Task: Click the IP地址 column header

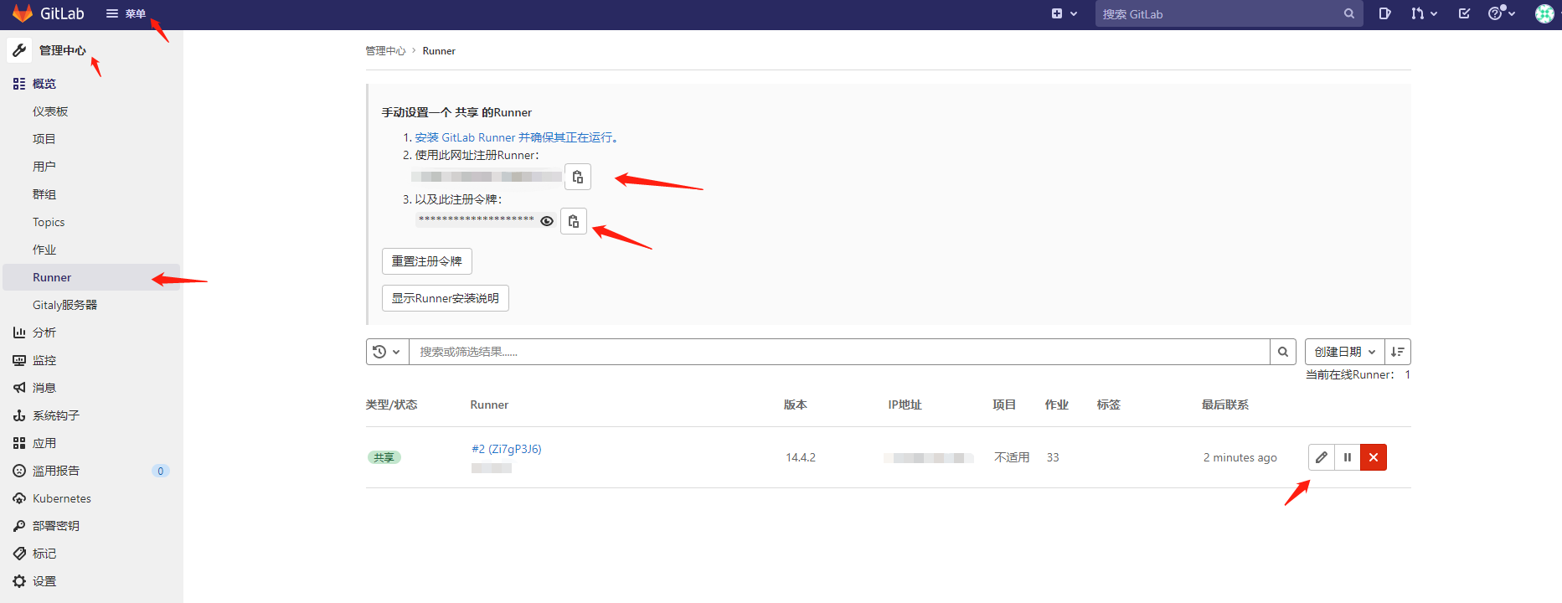Action: point(905,405)
